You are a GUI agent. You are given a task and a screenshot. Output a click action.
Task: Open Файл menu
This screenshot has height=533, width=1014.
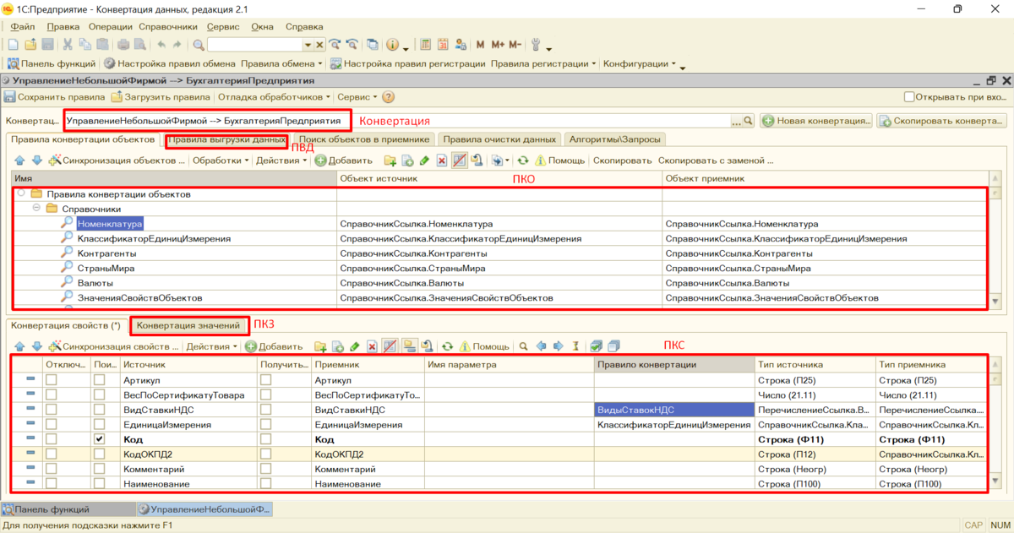coord(23,27)
